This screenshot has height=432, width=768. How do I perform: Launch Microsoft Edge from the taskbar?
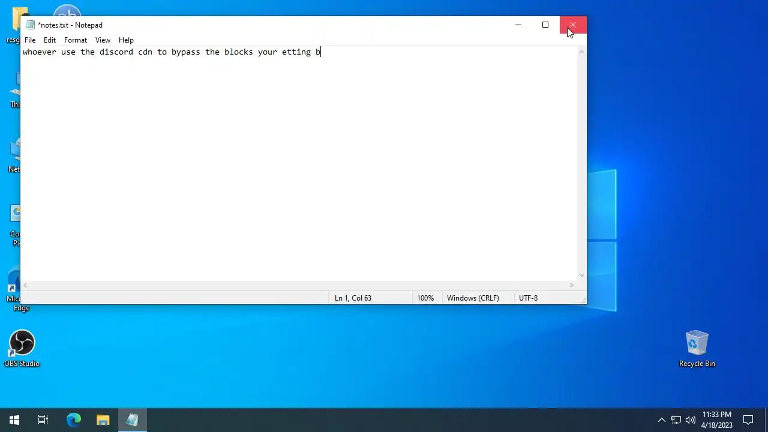coord(73,420)
